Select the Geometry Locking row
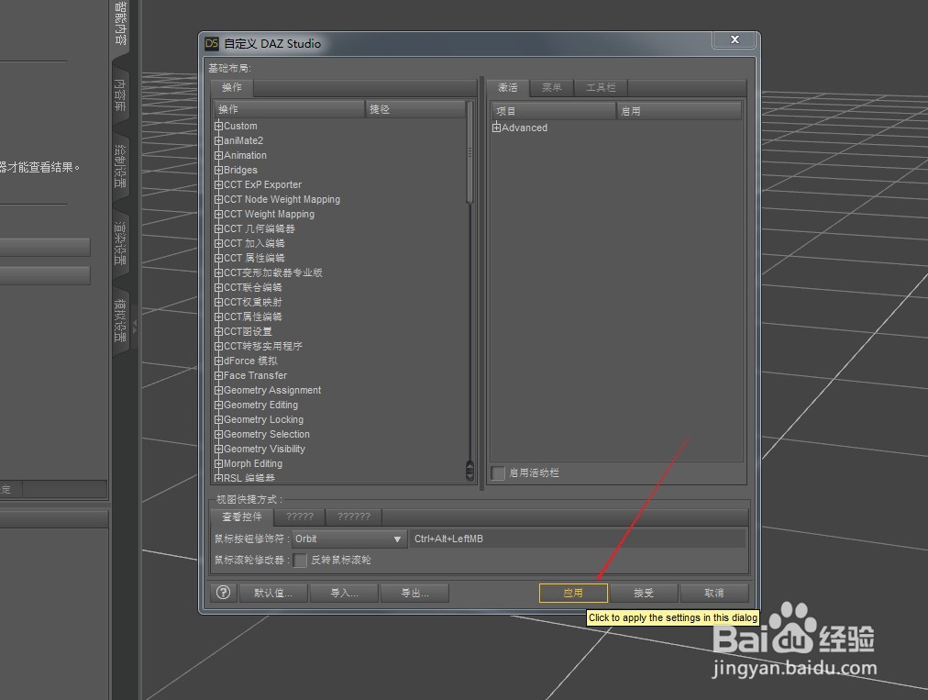Screen dimensions: 928x700 [263, 420]
